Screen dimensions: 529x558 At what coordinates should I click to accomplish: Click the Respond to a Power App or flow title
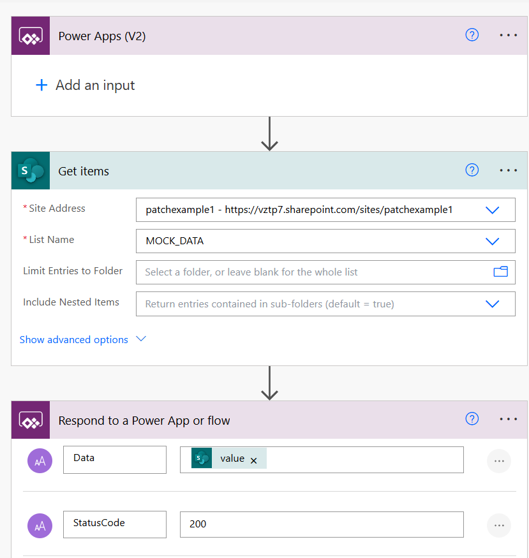(x=144, y=421)
